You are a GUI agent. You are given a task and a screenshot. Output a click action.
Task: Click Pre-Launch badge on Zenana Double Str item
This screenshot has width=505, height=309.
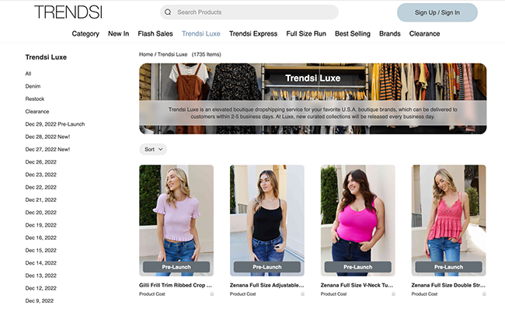coord(448,267)
